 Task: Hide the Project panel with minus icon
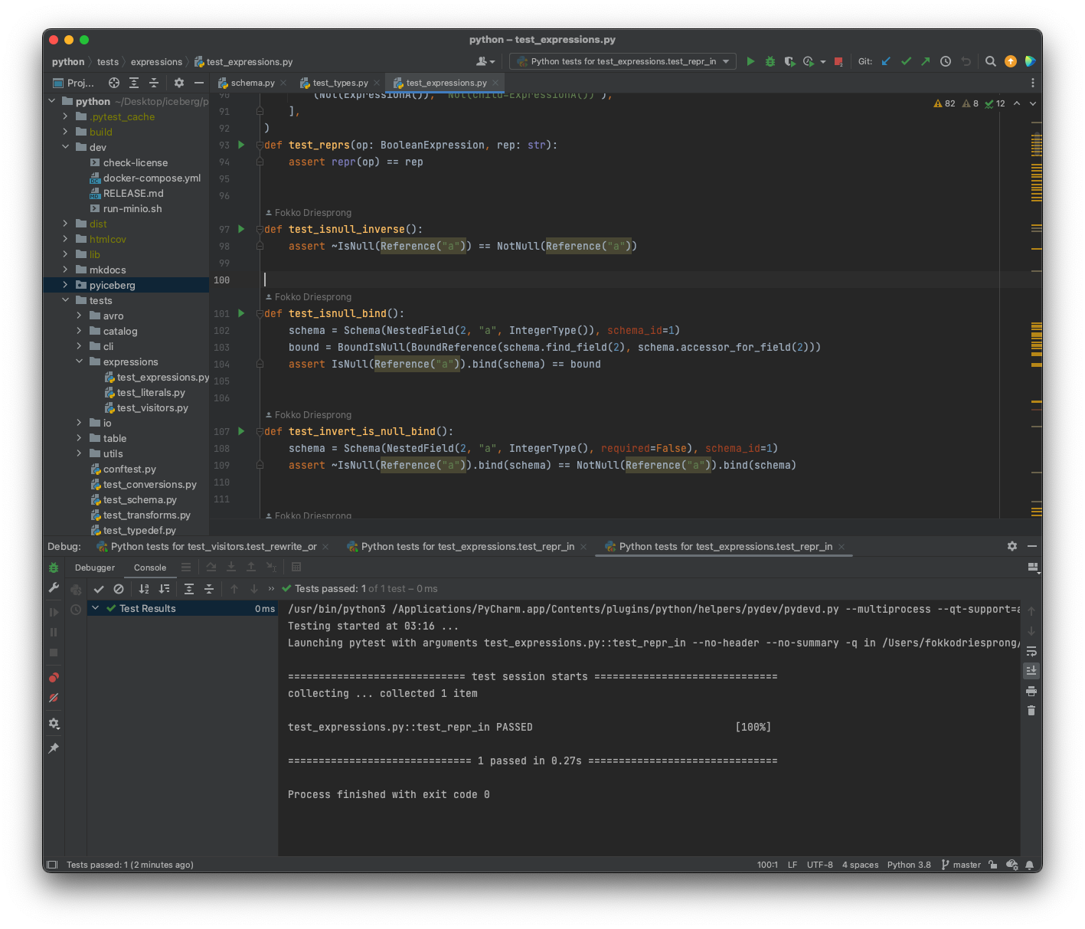[199, 83]
